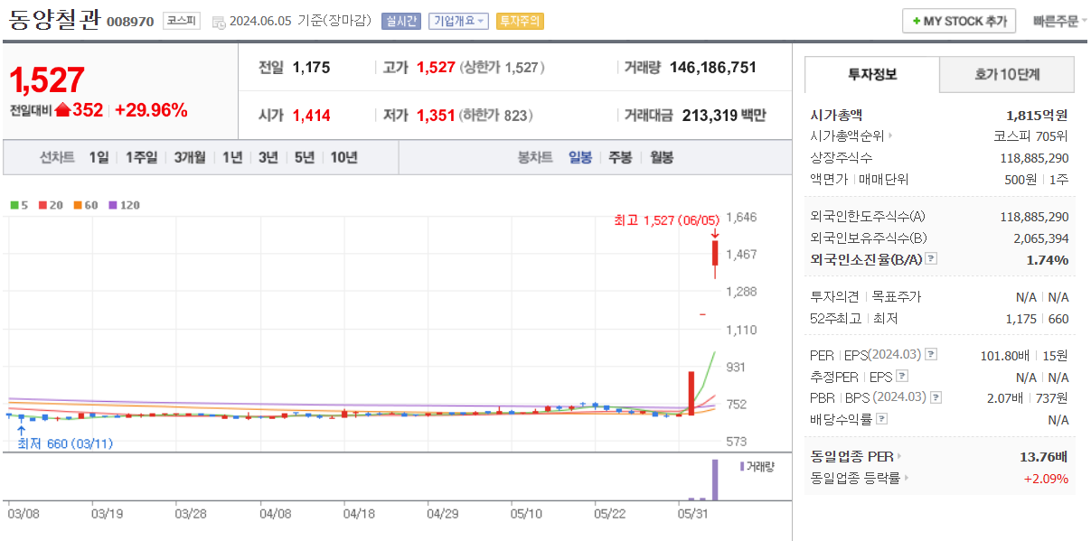Click current price 1,527
The height and width of the screenshot is (541, 1091).
[x=47, y=80]
